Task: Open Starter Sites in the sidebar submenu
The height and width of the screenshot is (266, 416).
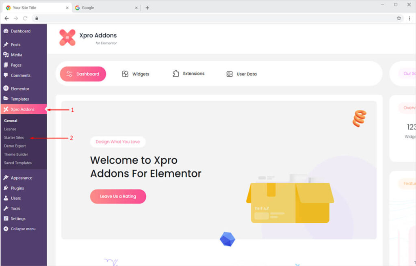Action: pyautogui.click(x=14, y=138)
